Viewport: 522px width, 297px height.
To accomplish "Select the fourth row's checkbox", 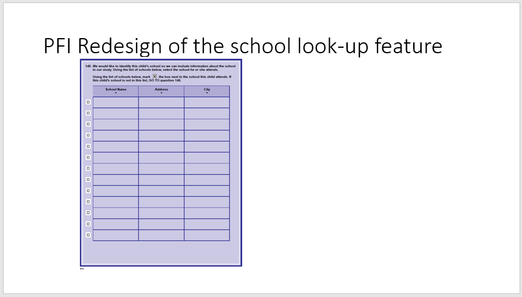I will pos(88,135).
